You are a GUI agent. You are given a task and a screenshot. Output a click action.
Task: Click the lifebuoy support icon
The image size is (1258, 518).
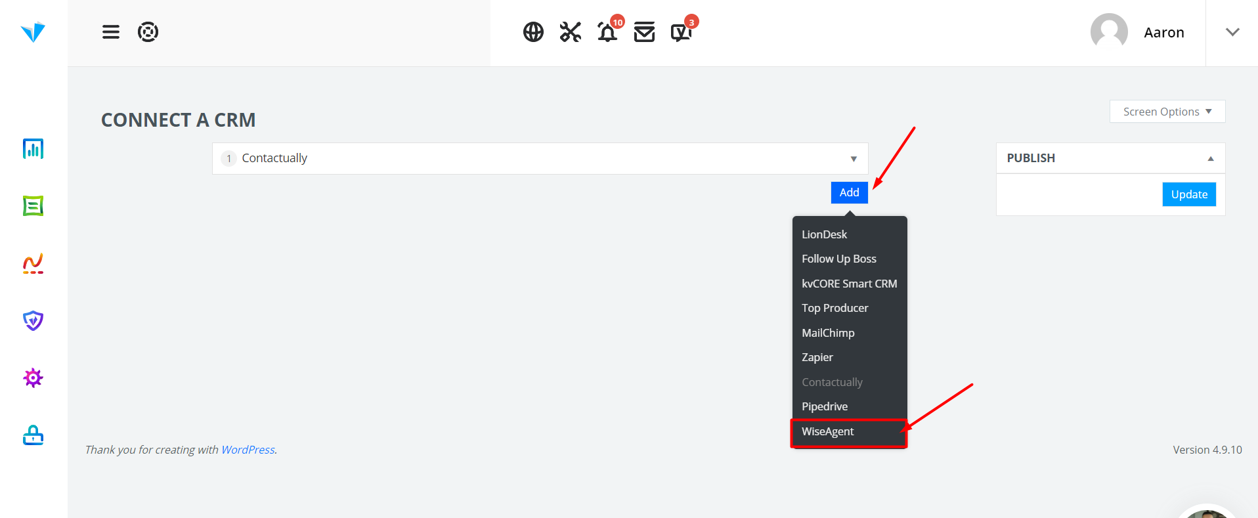click(148, 32)
